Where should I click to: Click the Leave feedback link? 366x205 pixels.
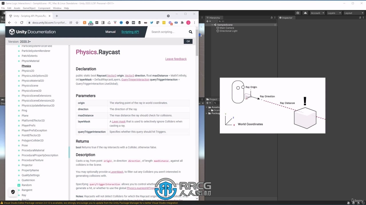tap(176, 59)
